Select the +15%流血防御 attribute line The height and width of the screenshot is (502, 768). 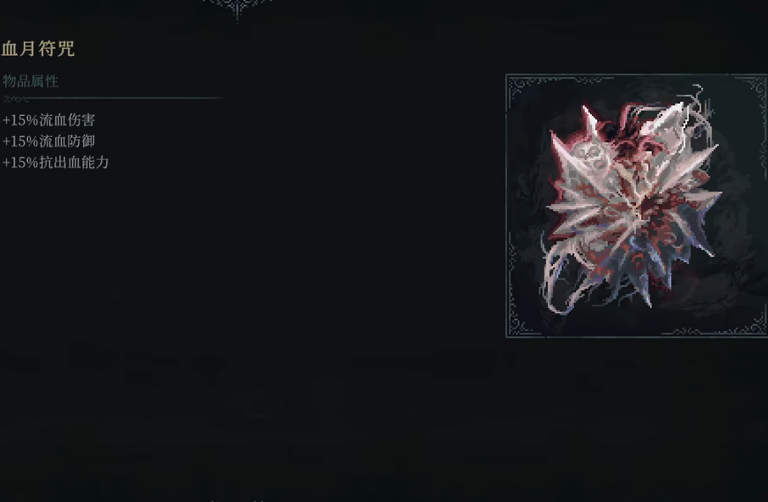coord(48,141)
